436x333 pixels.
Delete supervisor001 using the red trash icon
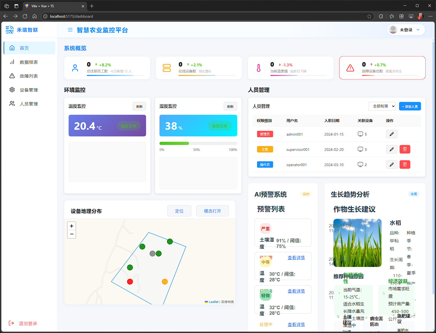click(405, 149)
